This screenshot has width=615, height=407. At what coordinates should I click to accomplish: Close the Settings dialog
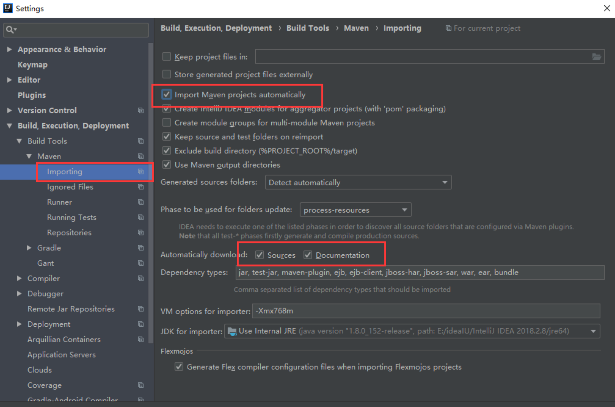click(607, 8)
